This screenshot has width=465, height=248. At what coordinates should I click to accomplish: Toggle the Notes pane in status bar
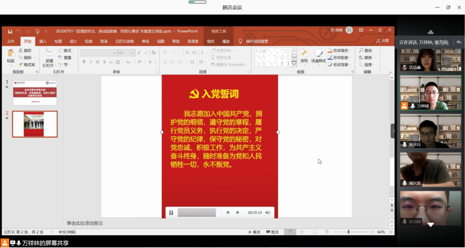click(254, 232)
